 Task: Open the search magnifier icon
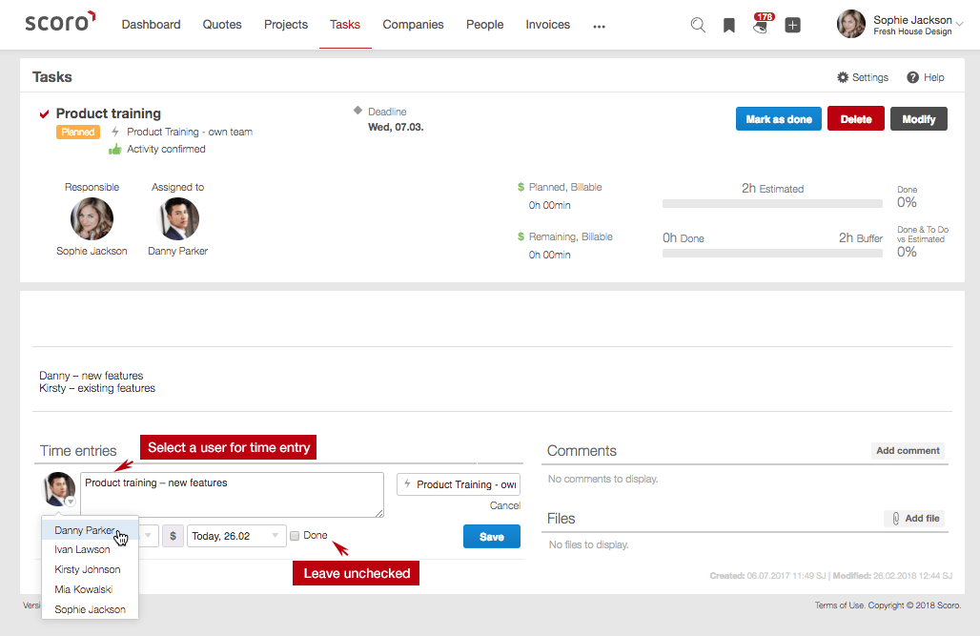pos(698,25)
